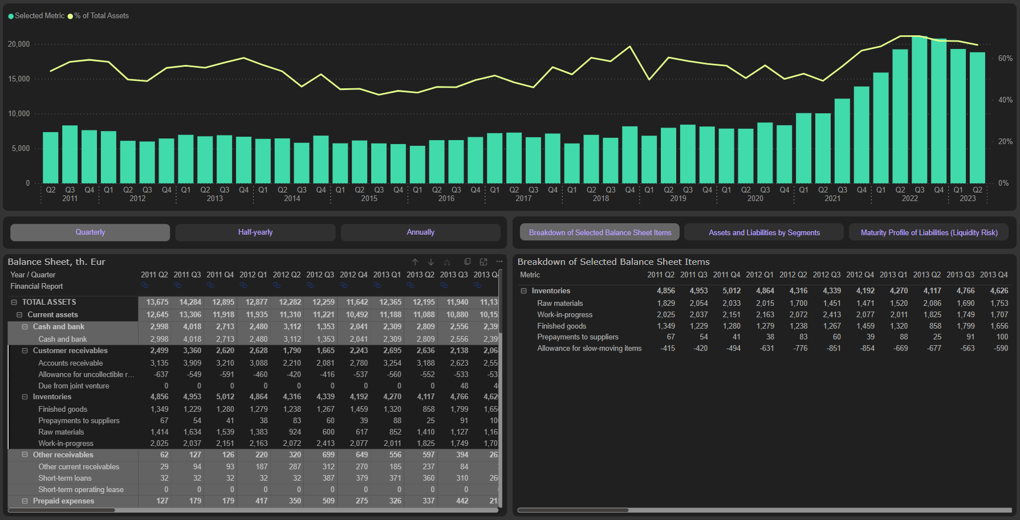1020x520 pixels.
Task: Open the financial report link under 2011 Q2
Action: coord(145,285)
